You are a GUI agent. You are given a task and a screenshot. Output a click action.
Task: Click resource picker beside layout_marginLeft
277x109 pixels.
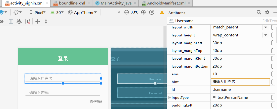click(x=272, y=43)
